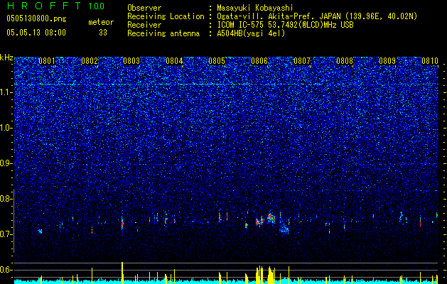Click the 1.1 frequency axis label
The image size is (447, 284).
6,92
